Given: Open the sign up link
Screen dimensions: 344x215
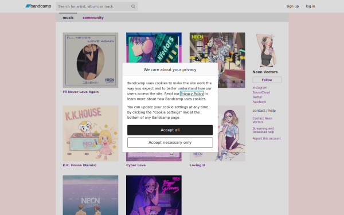Looking at the screenshot, I should click(x=292, y=6).
